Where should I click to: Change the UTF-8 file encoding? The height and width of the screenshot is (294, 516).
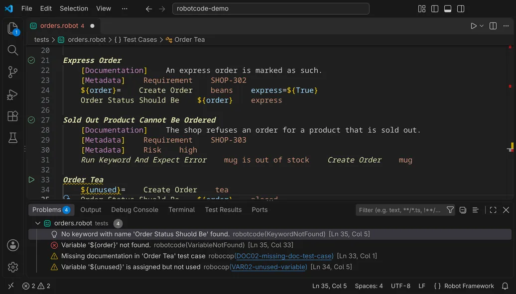400,286
